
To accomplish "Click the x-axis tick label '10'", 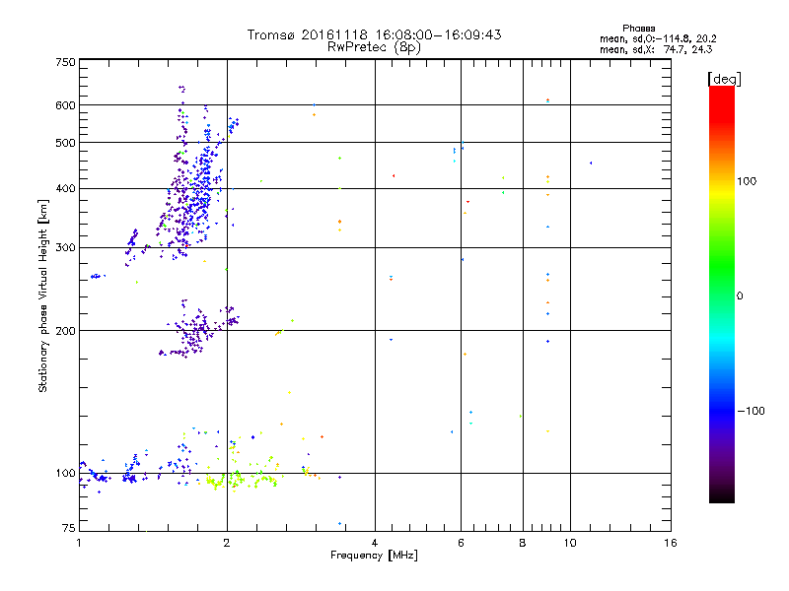I will tap(570, 543).
